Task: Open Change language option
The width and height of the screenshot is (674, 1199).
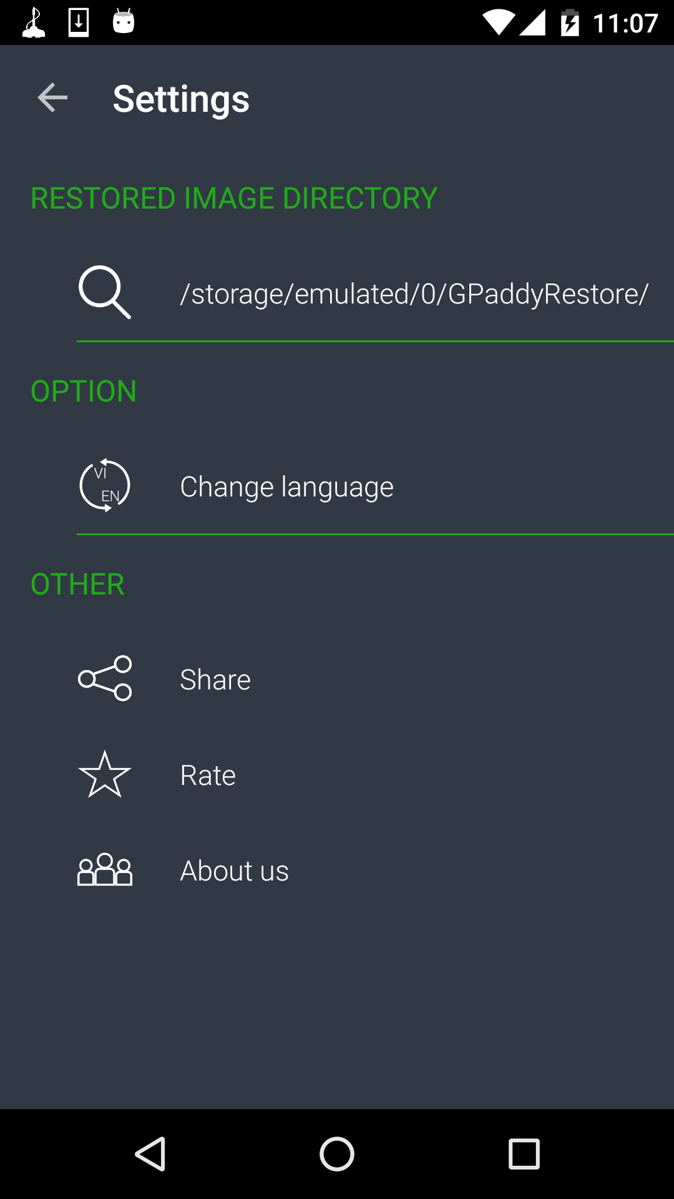Action: tap(286, 487)
